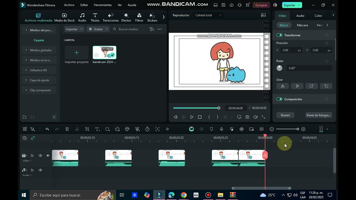Flip horizontally in the Girar section
This screenshot has height=200, width=356.
[x=283, y=86]
